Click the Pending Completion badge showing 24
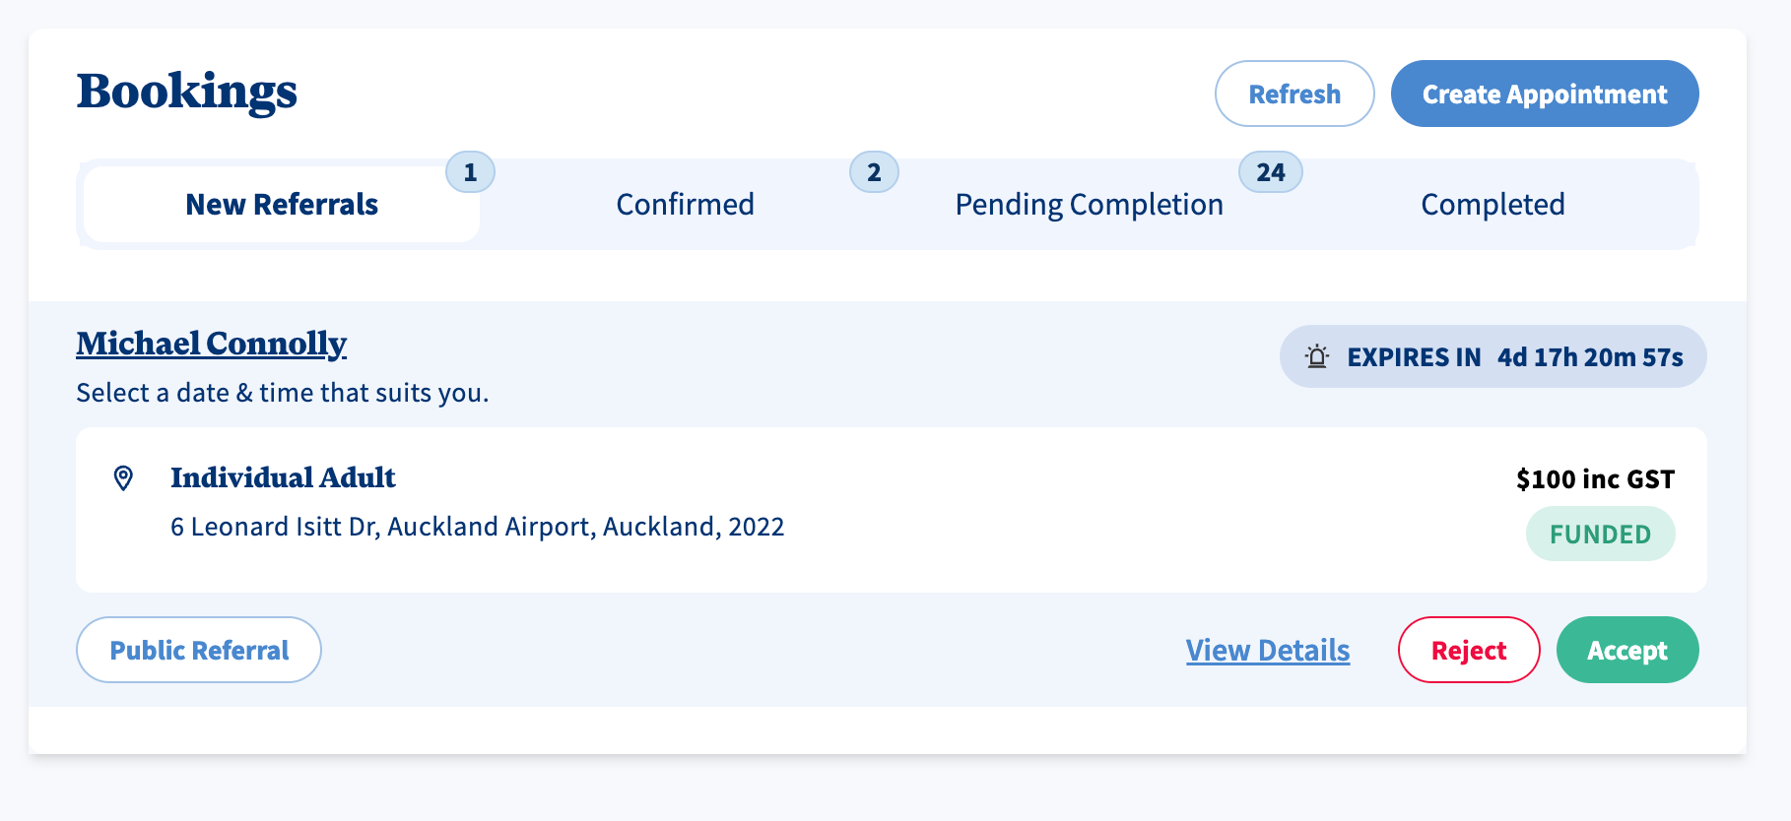 coord(1270,172)
